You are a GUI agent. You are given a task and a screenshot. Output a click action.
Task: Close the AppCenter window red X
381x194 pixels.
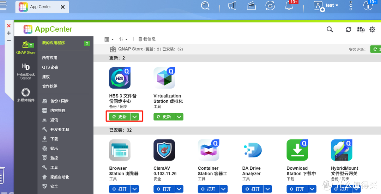click(9, 26)
